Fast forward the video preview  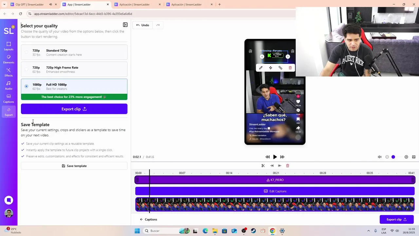coord(282,157)
